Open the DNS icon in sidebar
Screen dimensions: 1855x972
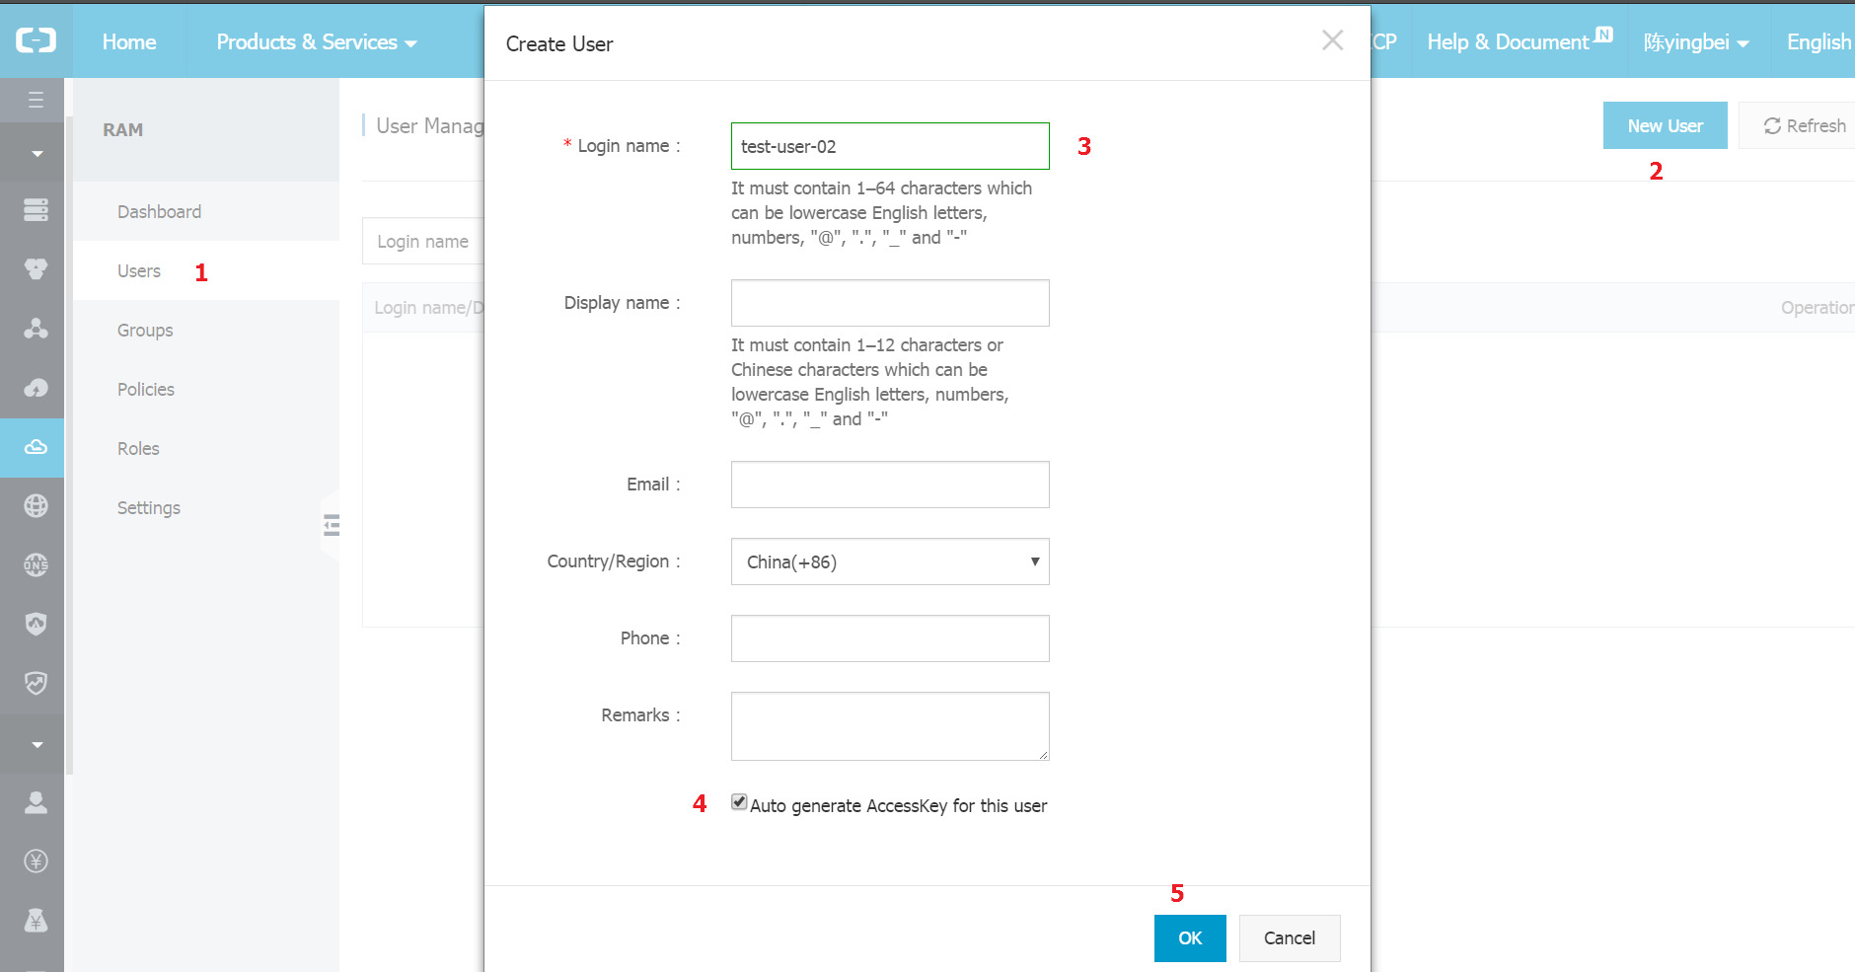pos(36,565)
